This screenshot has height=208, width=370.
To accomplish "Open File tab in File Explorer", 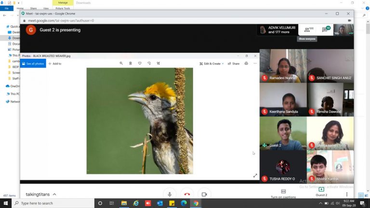I will click(7, 8).
